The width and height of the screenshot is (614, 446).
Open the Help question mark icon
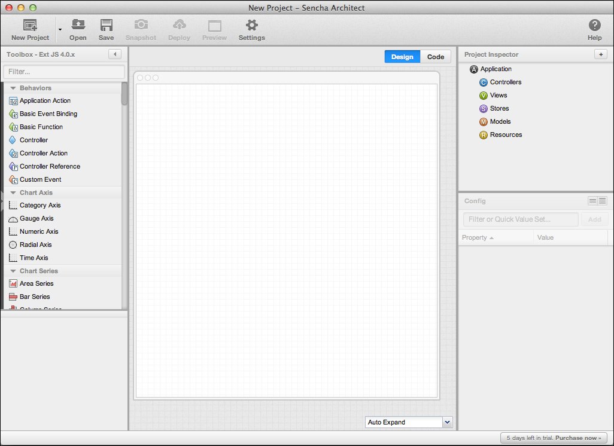(594, 25)
